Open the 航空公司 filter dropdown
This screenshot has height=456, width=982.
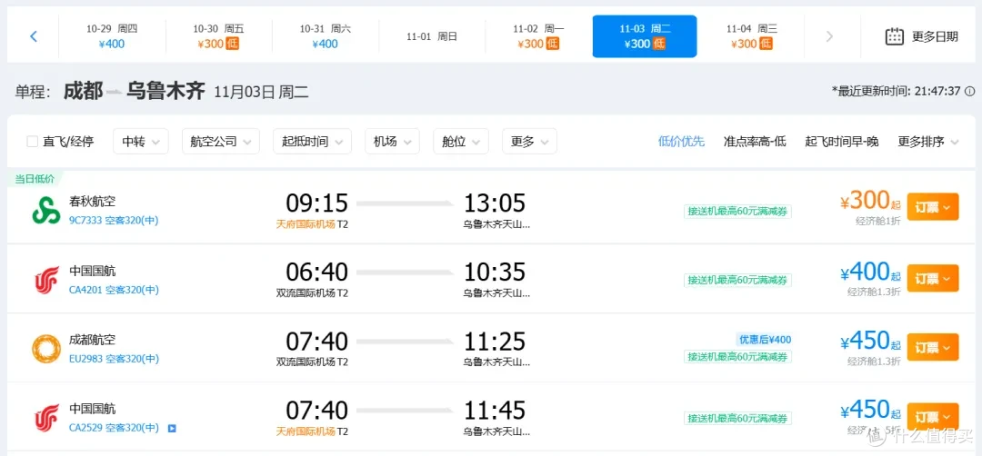pos(220,142)
